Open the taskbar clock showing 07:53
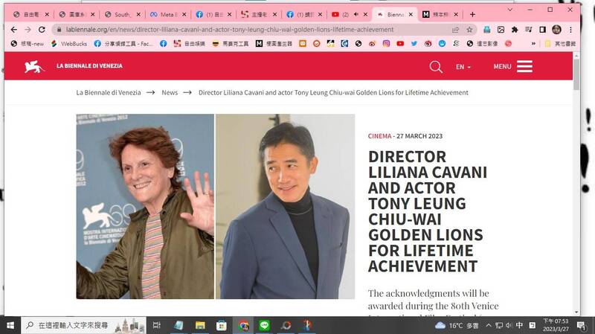 pyautogui.click(x=556, y=325)
